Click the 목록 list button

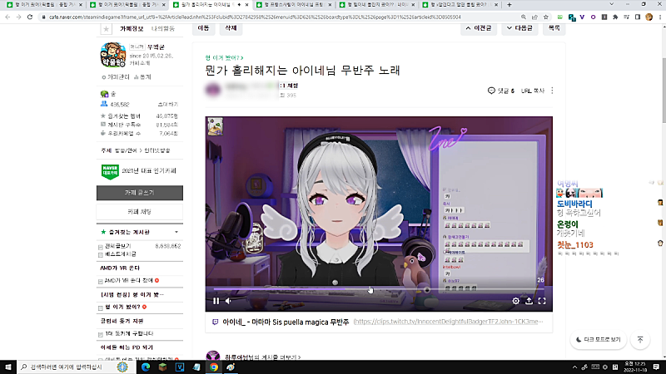554,28
